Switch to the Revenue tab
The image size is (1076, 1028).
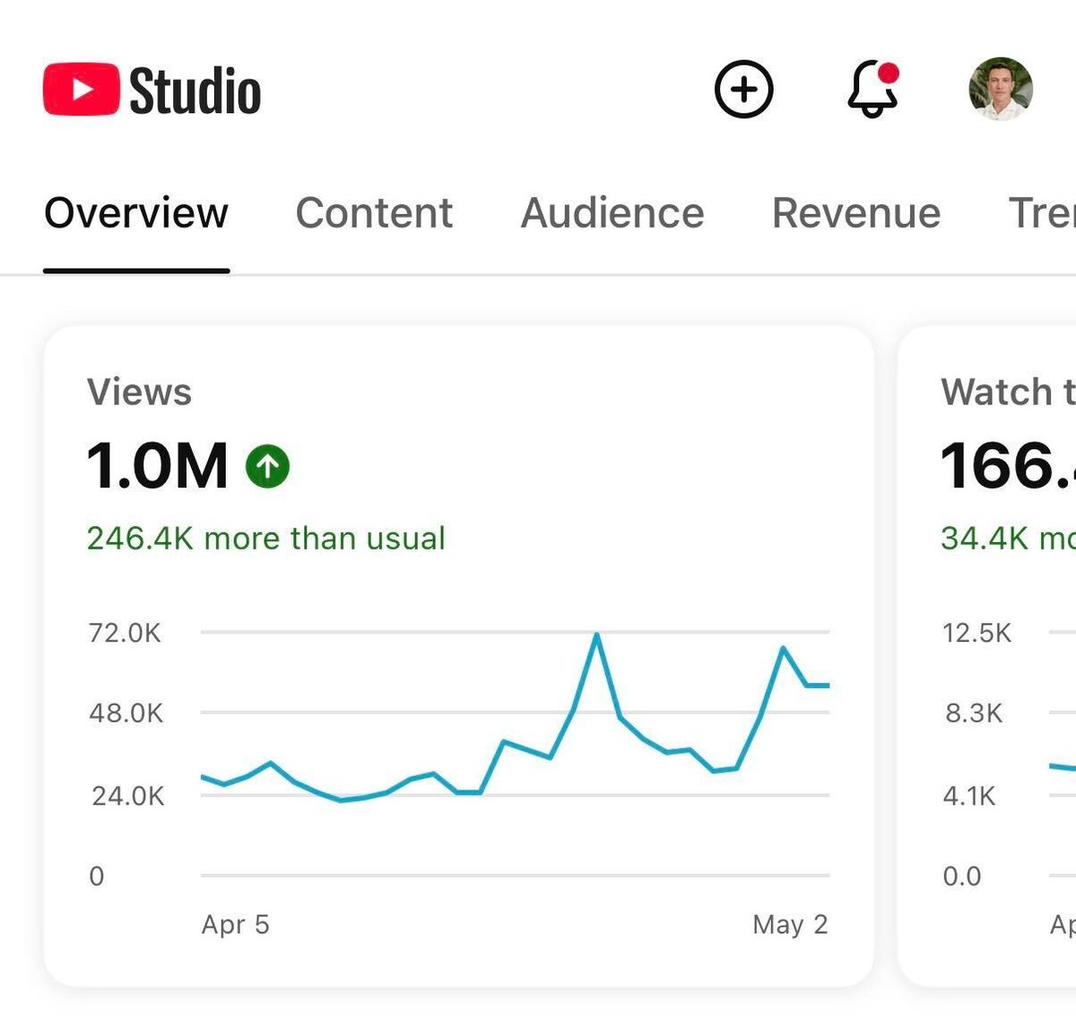pos(856,213)
